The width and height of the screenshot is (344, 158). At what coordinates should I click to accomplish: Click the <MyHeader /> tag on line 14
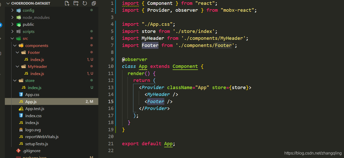(x=161, y=94)
